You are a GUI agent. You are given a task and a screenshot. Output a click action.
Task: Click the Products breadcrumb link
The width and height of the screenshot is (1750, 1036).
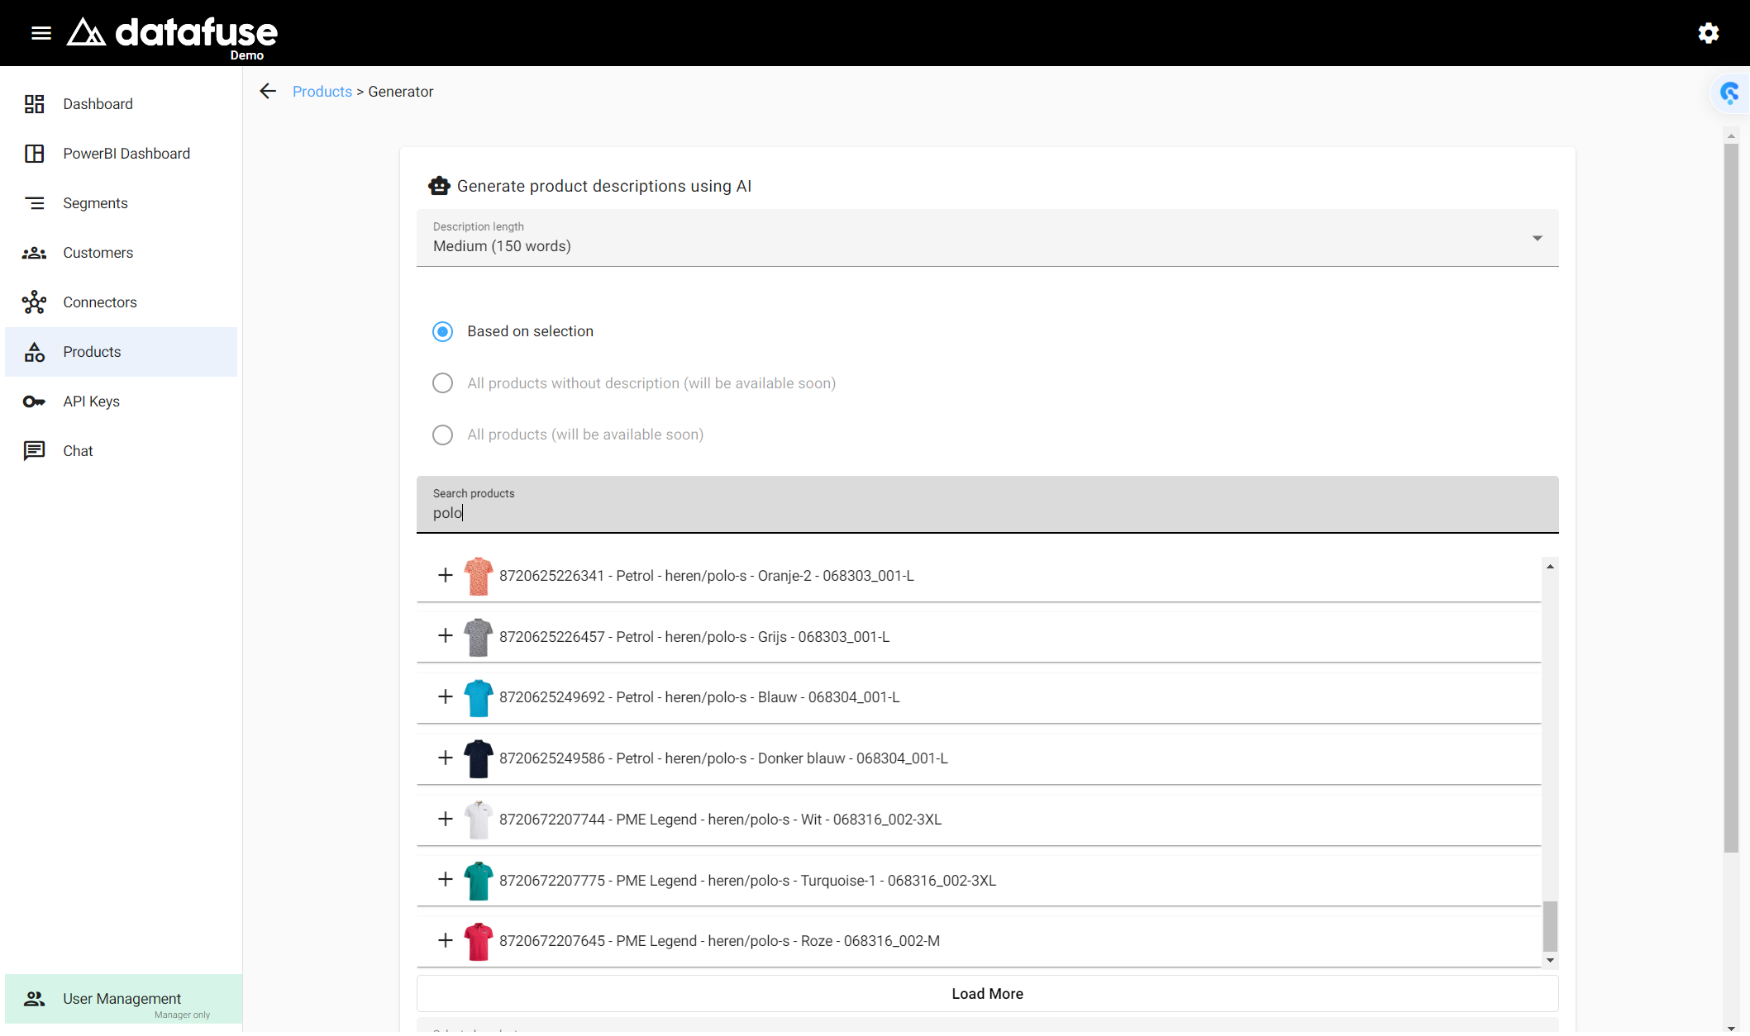(322, 92)
